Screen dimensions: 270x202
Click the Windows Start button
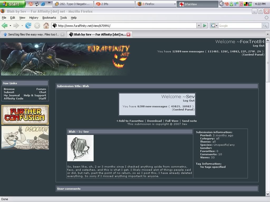pyautogui.click(x=13, y=4)
